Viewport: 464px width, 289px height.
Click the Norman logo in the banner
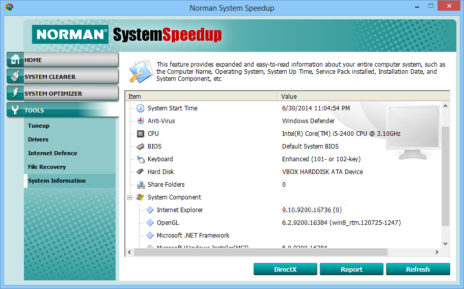click(x=70, y=34)
